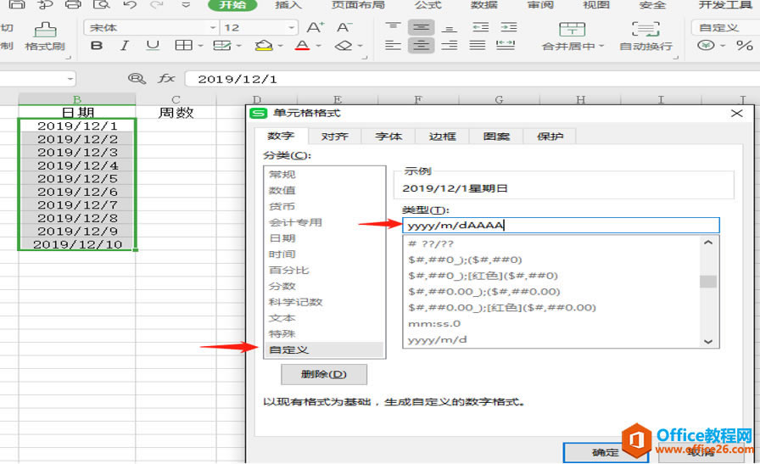
Task: Open fill color dropdown arrow
Action: click(x=280, y=46)
